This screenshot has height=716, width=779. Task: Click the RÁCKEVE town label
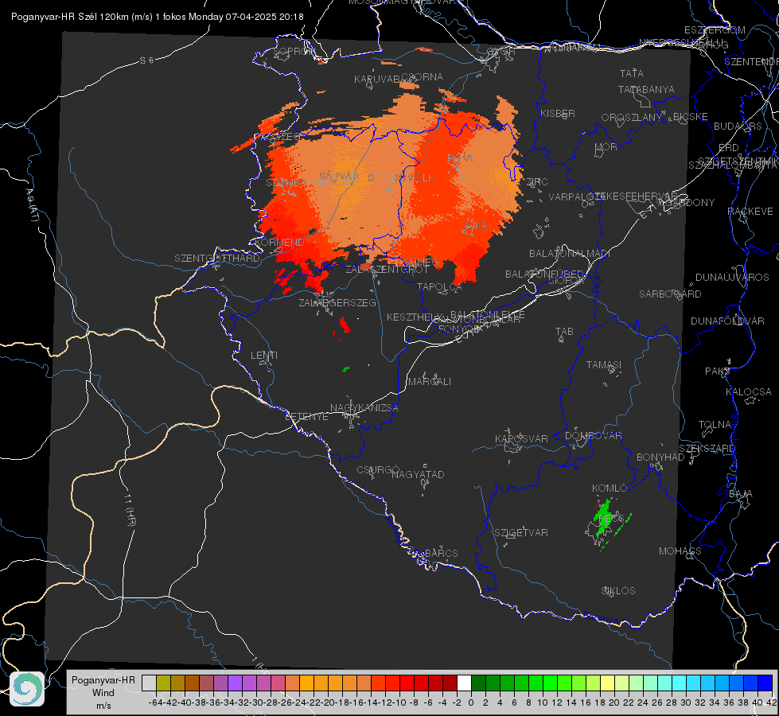point(750,212)
